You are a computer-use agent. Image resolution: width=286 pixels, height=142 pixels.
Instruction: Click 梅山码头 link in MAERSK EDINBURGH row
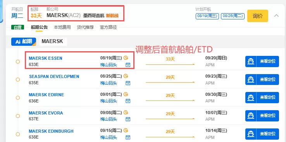109,137
